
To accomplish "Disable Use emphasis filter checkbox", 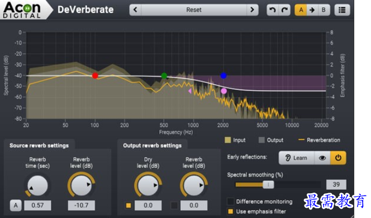I will 231,212.
